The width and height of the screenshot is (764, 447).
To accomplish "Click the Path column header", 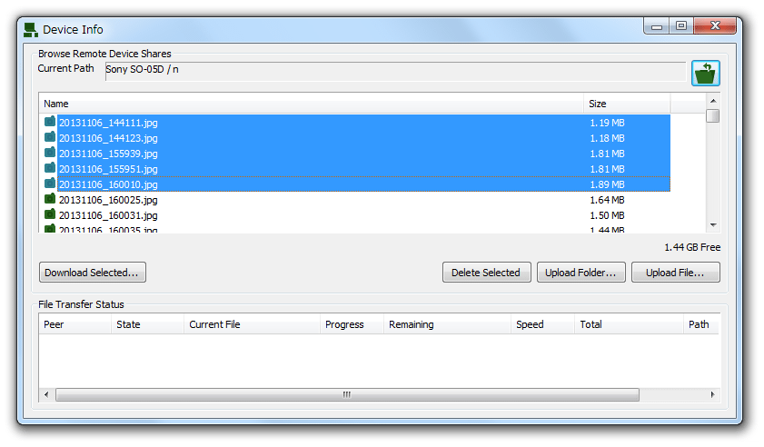I will [x=701, y=324].
